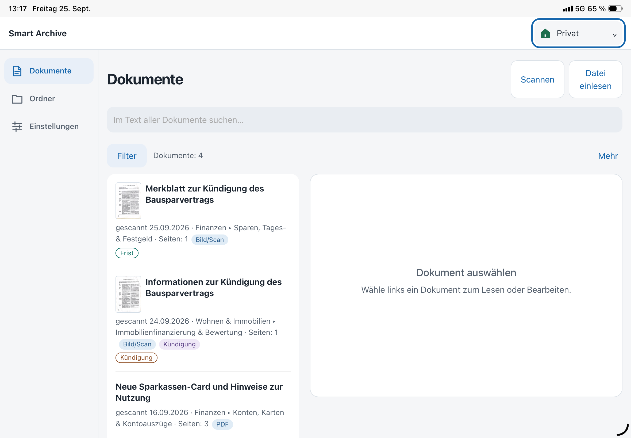
Task: Click Bild/Scan badge on Merkblatt document
Action: pos(210,240)
